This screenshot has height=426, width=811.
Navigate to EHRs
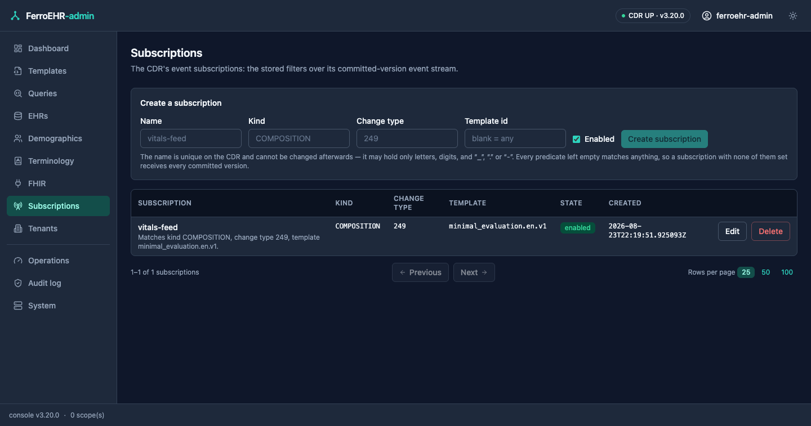click(58, 116)
